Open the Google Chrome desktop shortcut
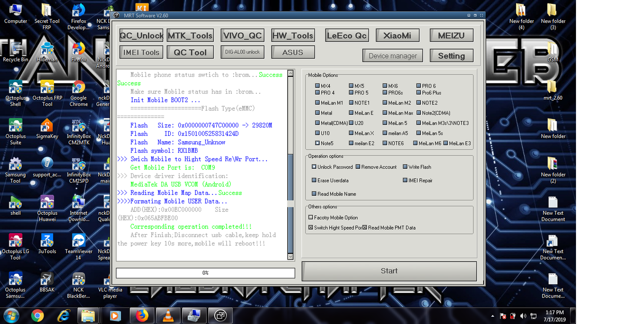This screenshot has width=619, height=324. point(78,93)
